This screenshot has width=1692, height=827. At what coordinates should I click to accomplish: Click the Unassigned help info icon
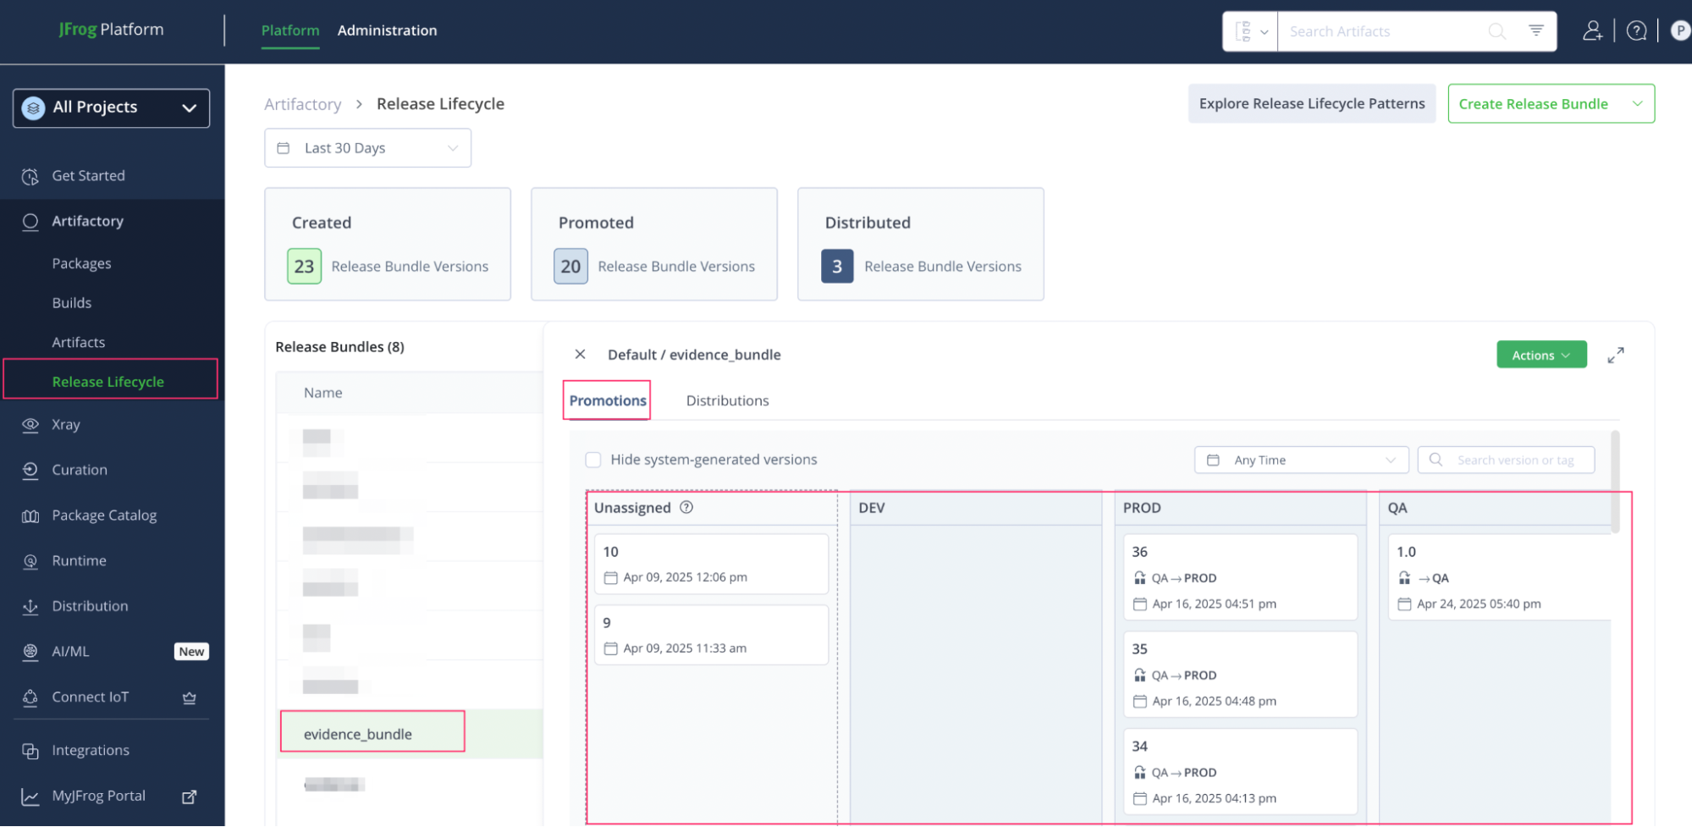686,508
